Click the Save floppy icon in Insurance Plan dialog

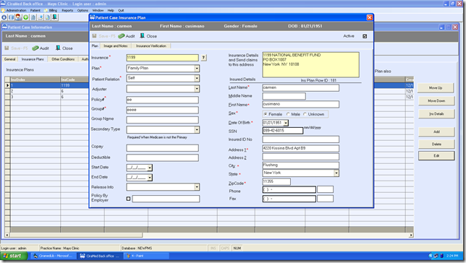(x=94, y=36)
